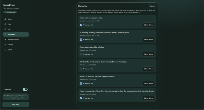204x110 pixels.
Task: Click the Wellness toolkit icon
Action: click(5, 39)
